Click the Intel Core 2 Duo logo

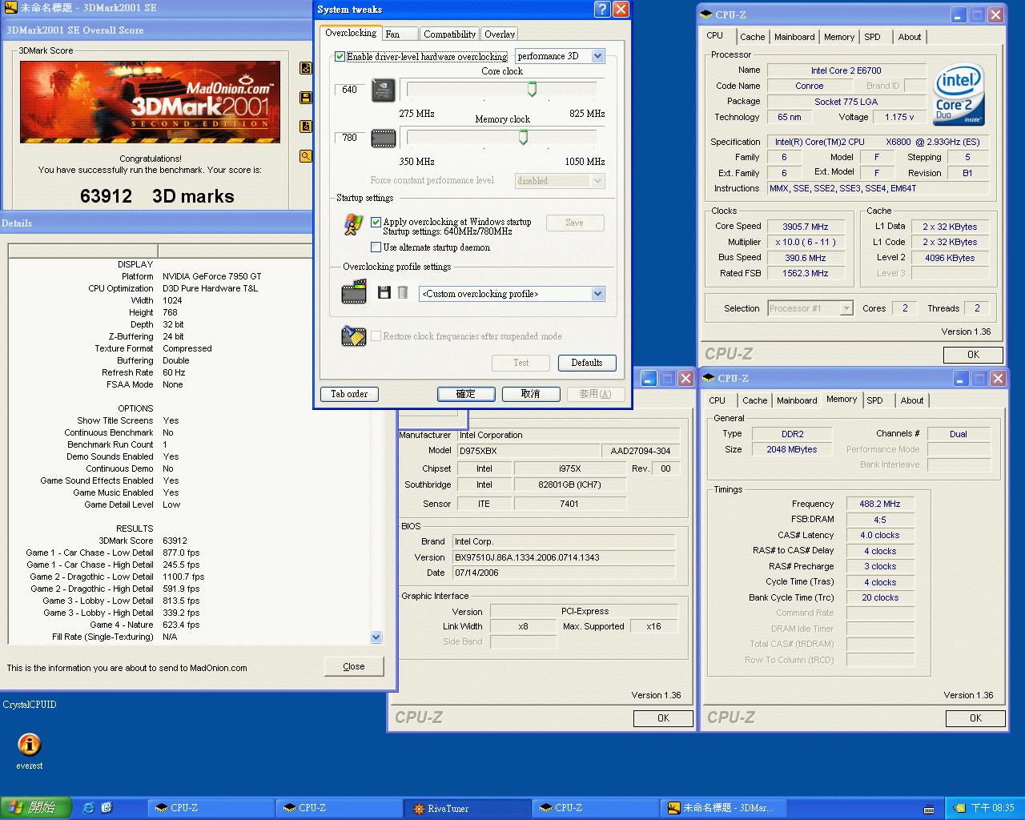(959, 94)
